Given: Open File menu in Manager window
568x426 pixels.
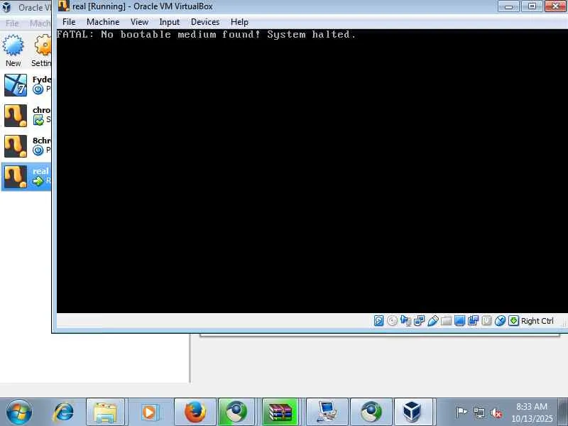Looking at the screenshot, I should tap(12, 23).
